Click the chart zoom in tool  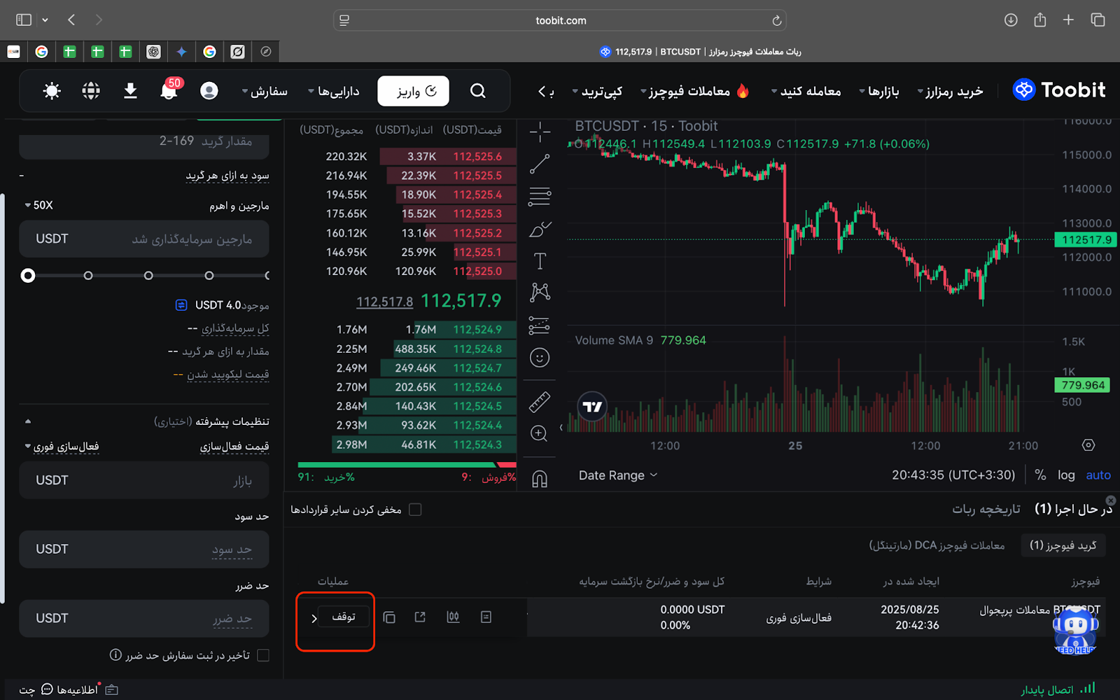click(x=540, y=434)
